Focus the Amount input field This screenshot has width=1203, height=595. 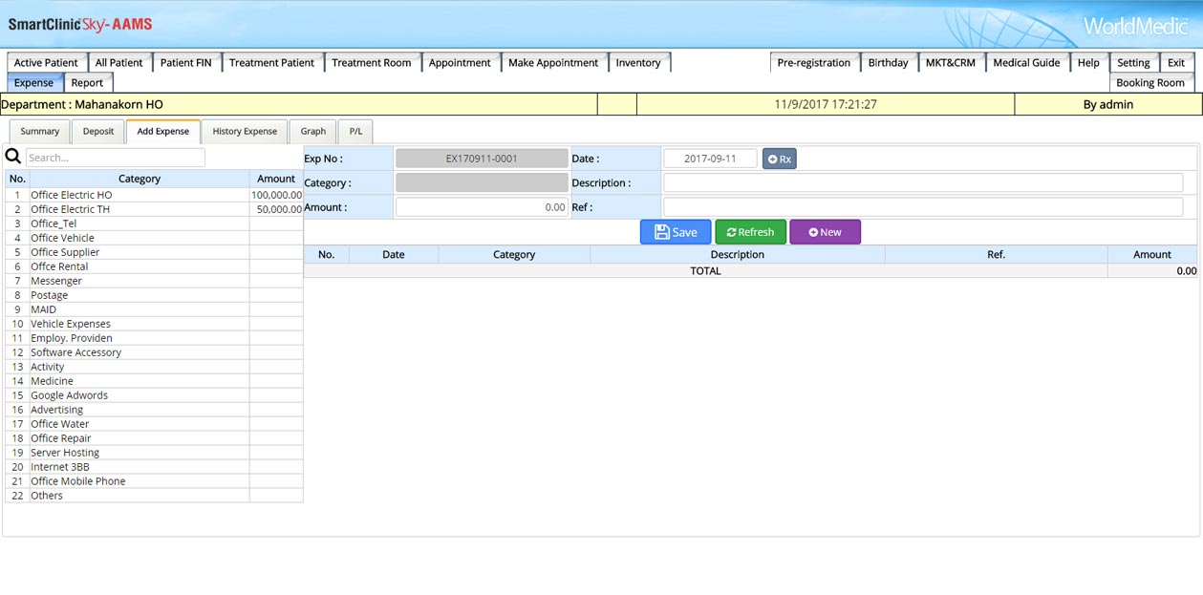(x=482, y=207)
